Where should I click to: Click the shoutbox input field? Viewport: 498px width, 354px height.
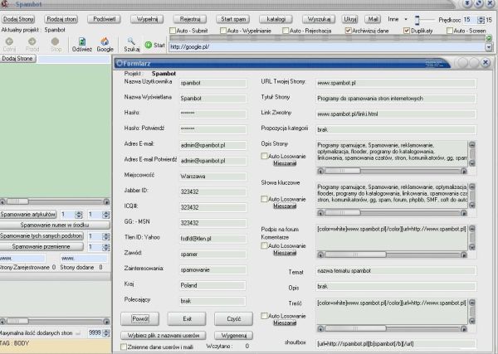396,343
